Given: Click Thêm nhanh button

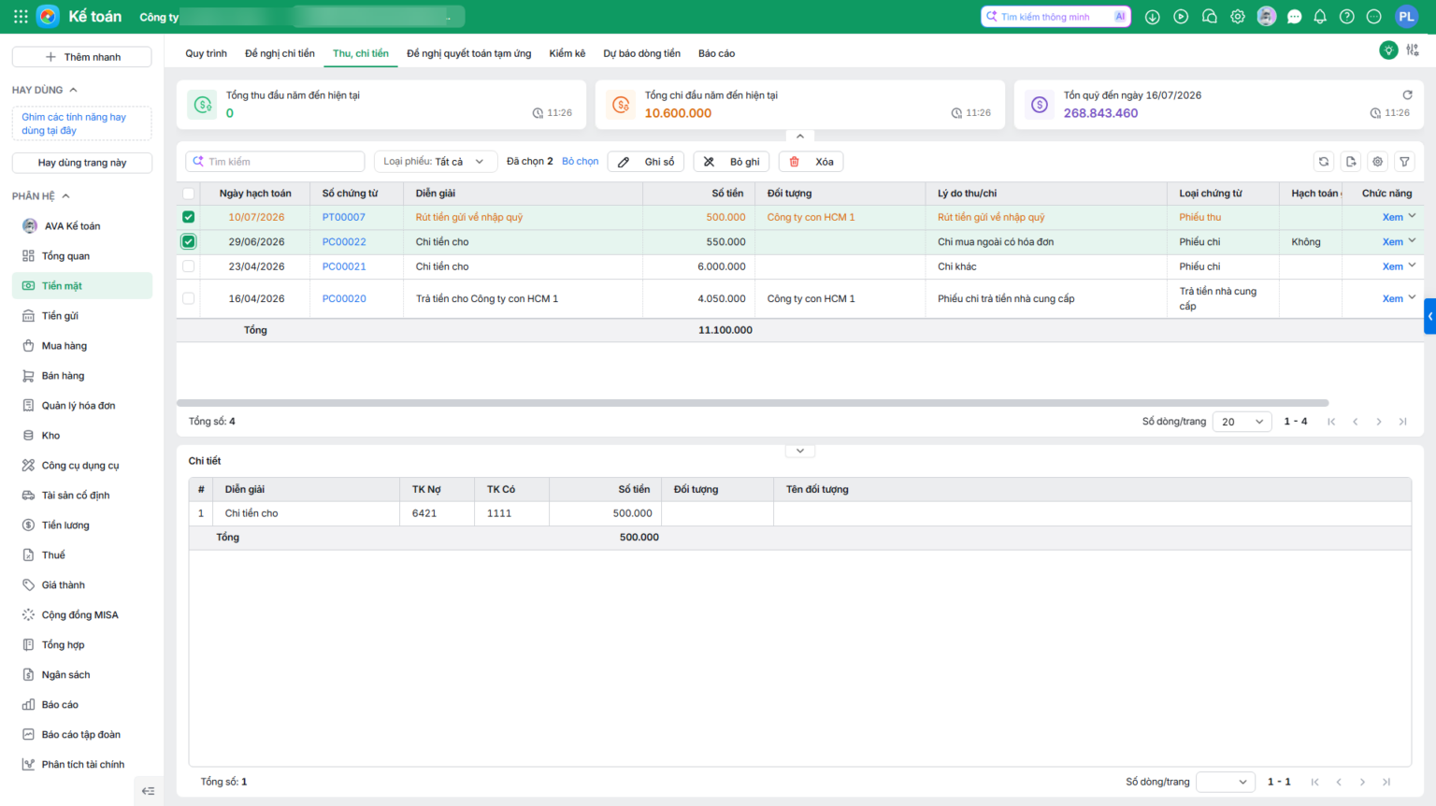Looking at the screenshot, I should [82, 57].
